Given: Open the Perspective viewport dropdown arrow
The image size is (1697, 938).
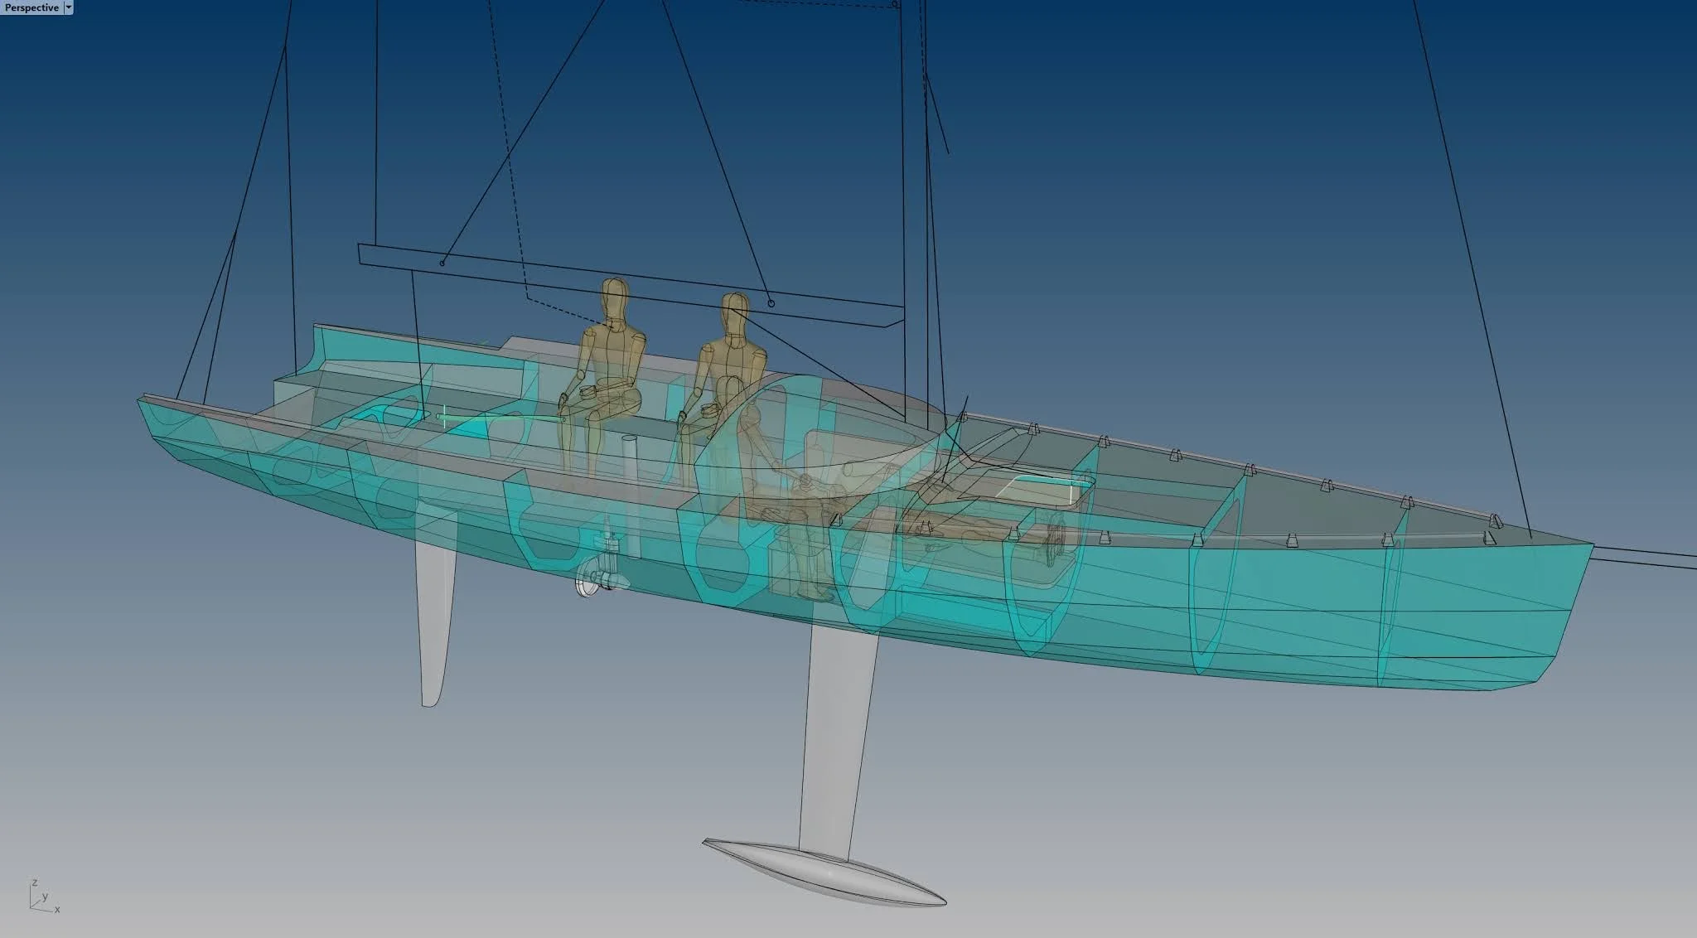Looking at the screenshot, I should coord(68,7).
